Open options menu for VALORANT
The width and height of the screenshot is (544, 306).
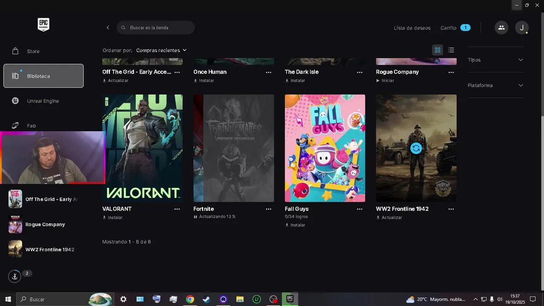coord(177,209)
